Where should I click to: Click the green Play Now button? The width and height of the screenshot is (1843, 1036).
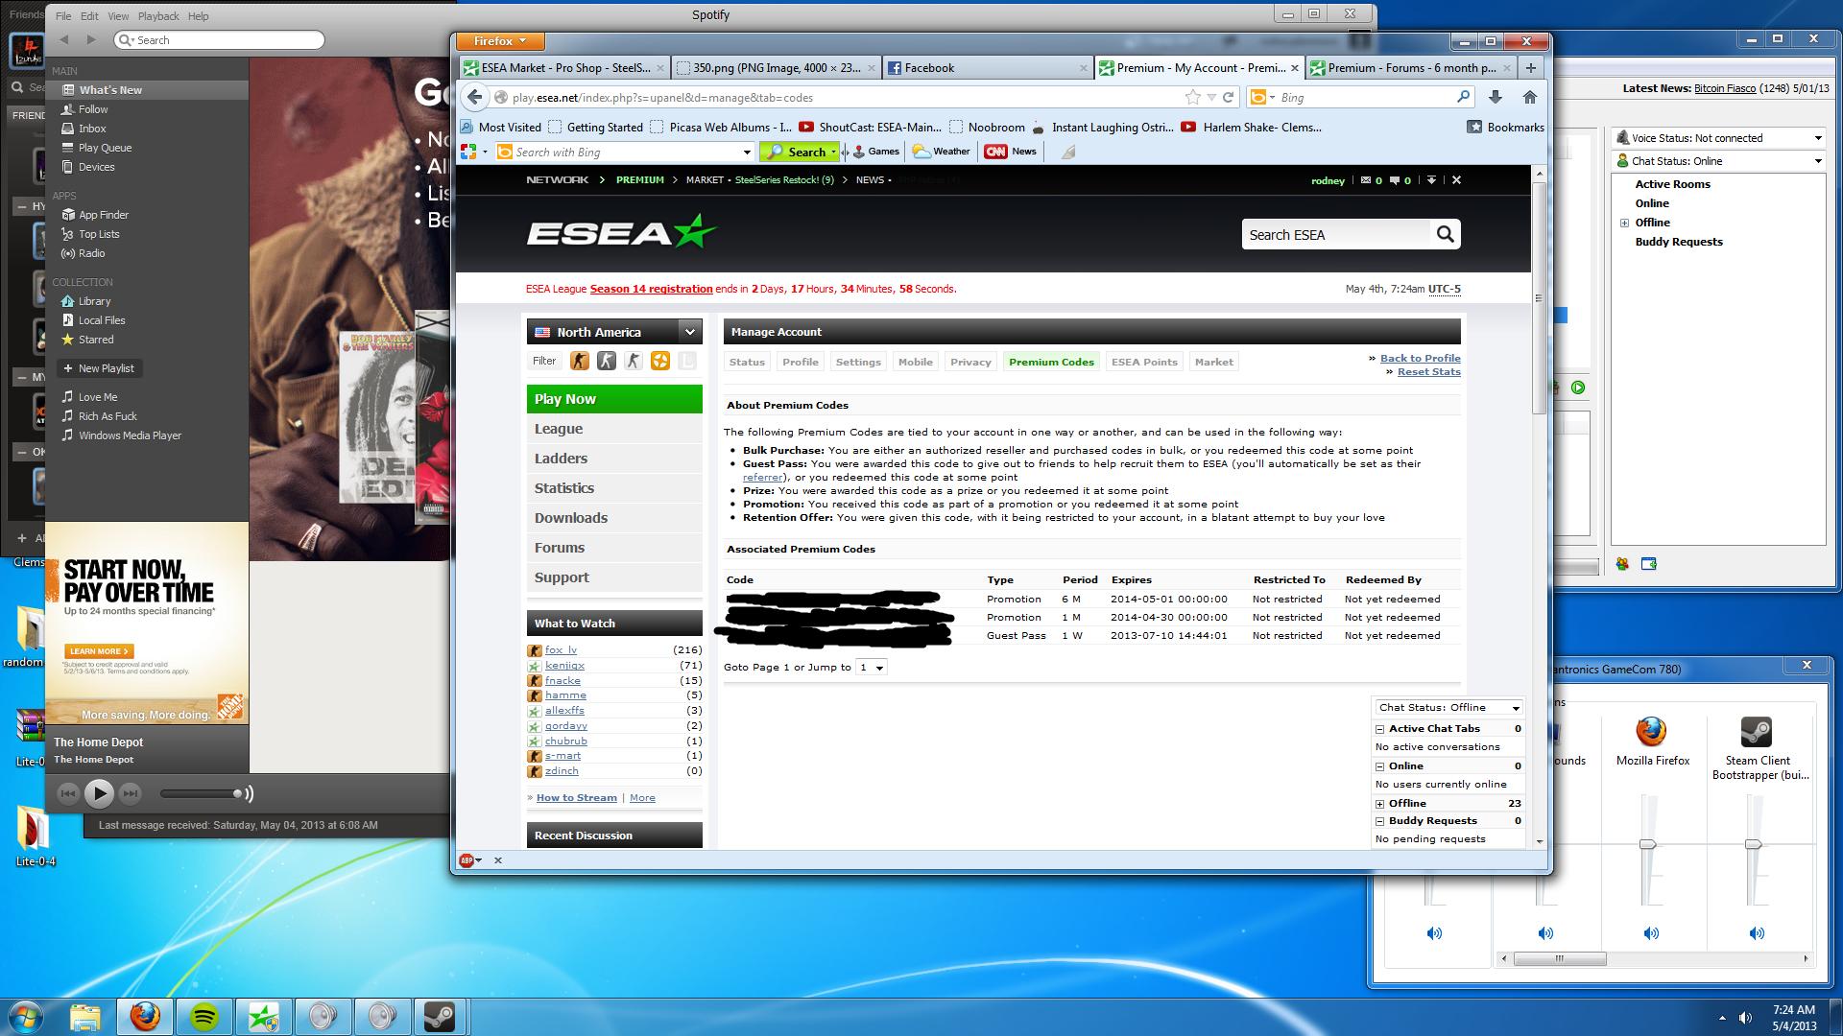click(614, 399)
